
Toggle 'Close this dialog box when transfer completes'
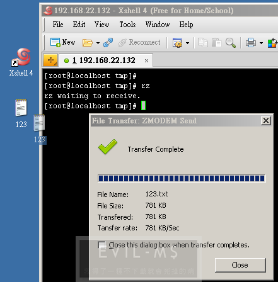pos(101,245)
